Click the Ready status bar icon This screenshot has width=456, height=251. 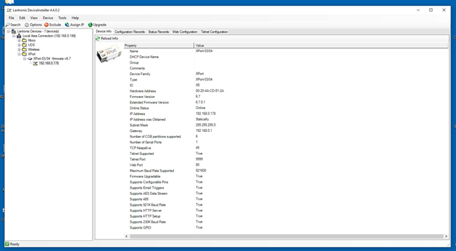[x=7, y=244]
